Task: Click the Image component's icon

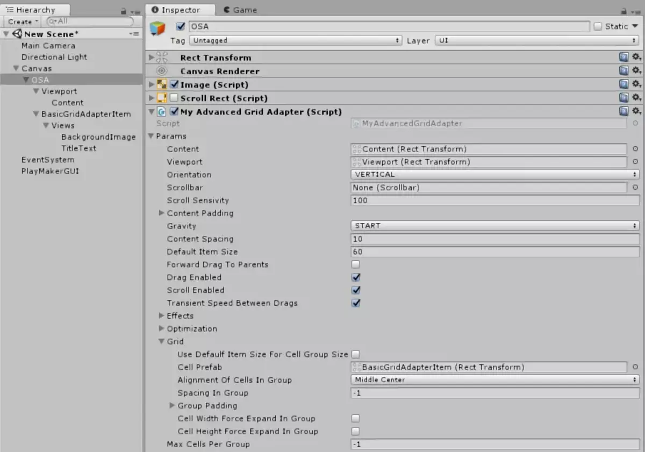Action: 163,84
